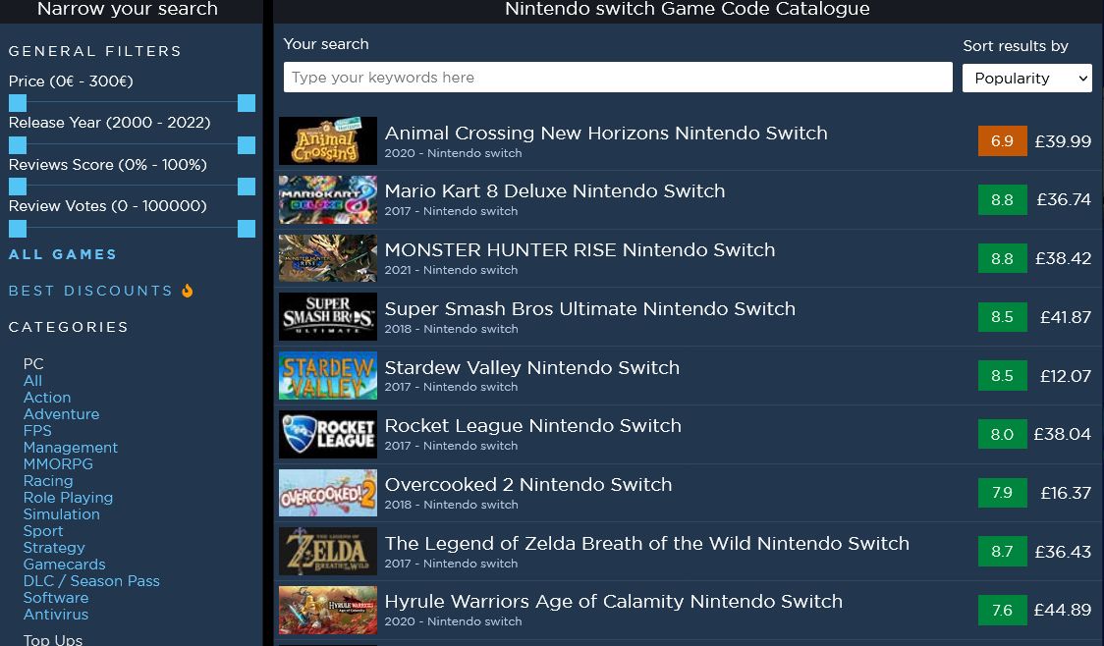Select the PC category filter
1104x646 pixels.
pos(33,363)
